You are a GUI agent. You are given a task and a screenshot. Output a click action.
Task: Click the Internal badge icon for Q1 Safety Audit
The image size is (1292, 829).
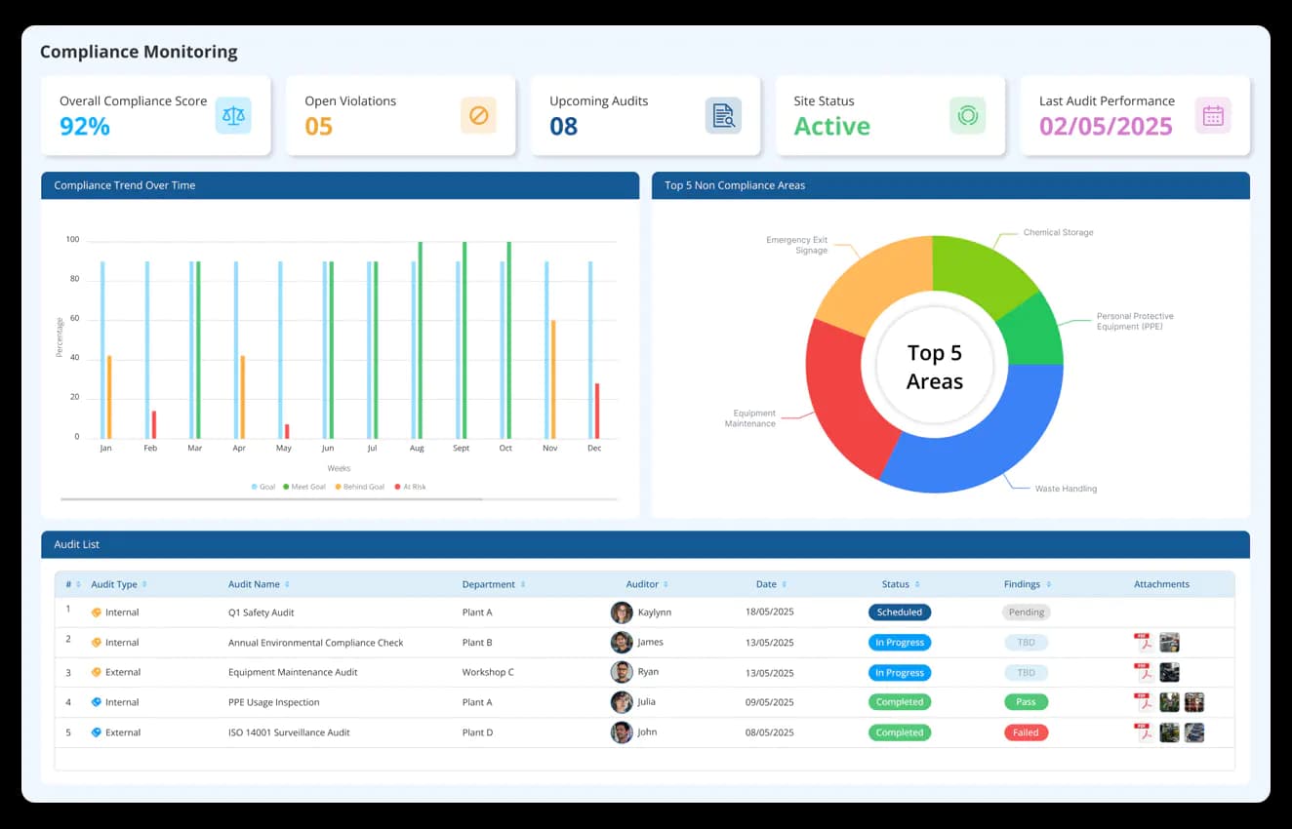(x=98, y=612)
